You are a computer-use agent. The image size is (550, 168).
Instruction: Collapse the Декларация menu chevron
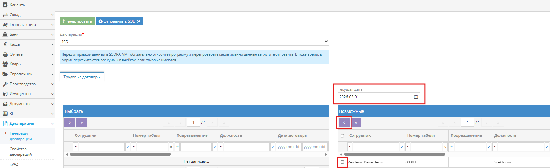pos(52,123)
